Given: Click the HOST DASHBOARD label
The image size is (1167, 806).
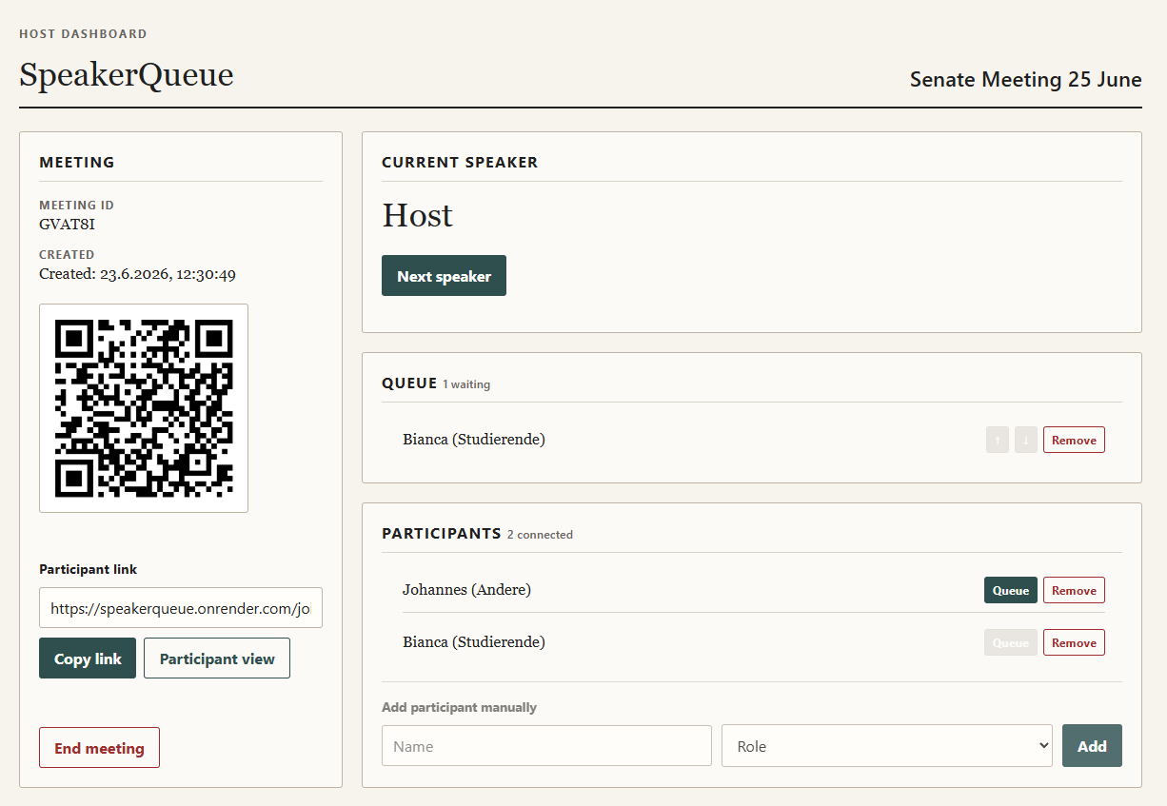Looking at the screenshot, I should coord(83,34).
